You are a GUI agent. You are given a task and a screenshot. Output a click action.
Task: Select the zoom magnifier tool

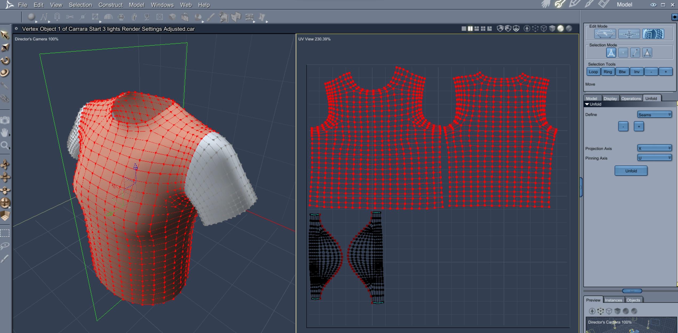[x=5, y=146]
